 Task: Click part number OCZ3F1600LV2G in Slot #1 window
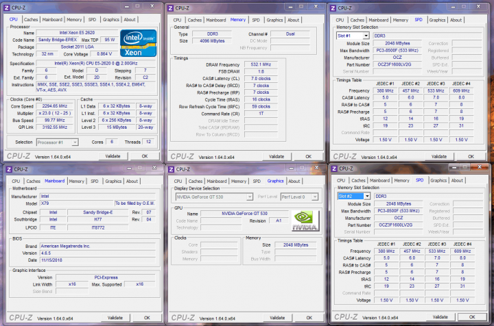[x=397, y=64]
